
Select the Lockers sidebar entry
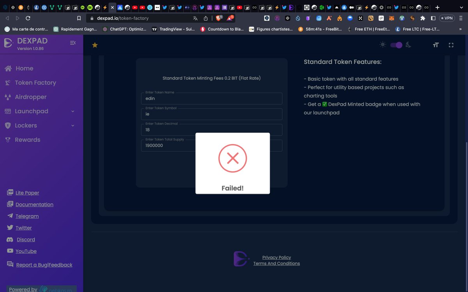pyautogui.click(x=26, y=125)
